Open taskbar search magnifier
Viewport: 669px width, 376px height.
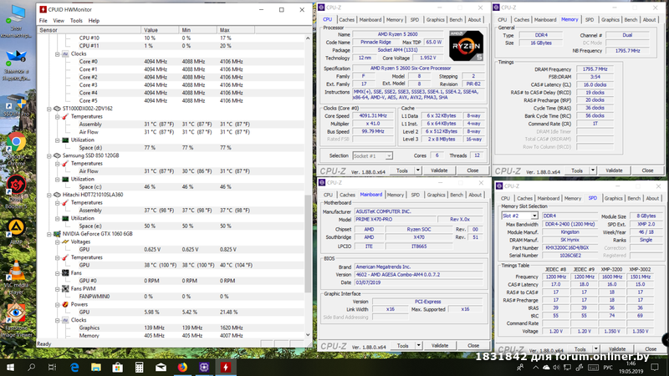(31, 367)
